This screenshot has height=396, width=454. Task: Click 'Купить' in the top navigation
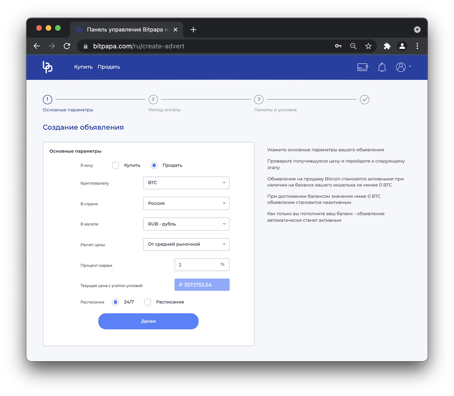pos(83,67)
